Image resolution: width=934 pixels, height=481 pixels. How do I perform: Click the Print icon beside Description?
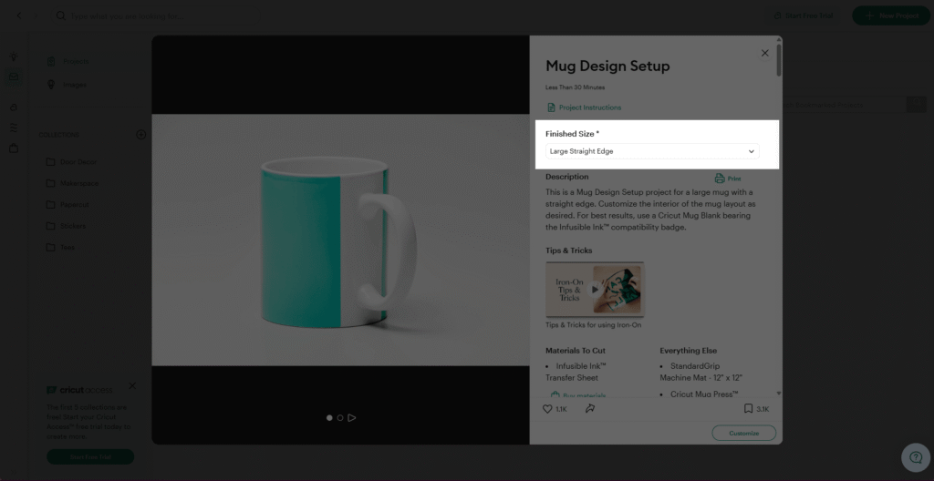point(720,178)
